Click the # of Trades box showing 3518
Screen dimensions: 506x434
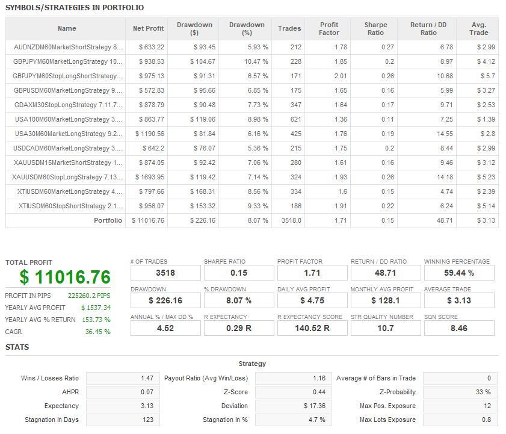click(165, 273)
